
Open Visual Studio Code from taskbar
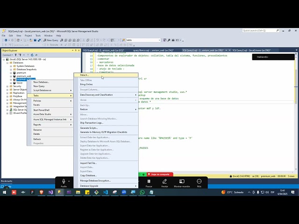pyautogui.click(x=106, y=192)
